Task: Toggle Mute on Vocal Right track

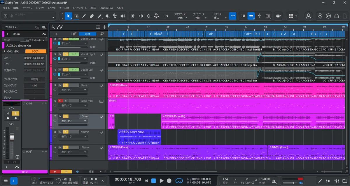Action: click(60, 54)
